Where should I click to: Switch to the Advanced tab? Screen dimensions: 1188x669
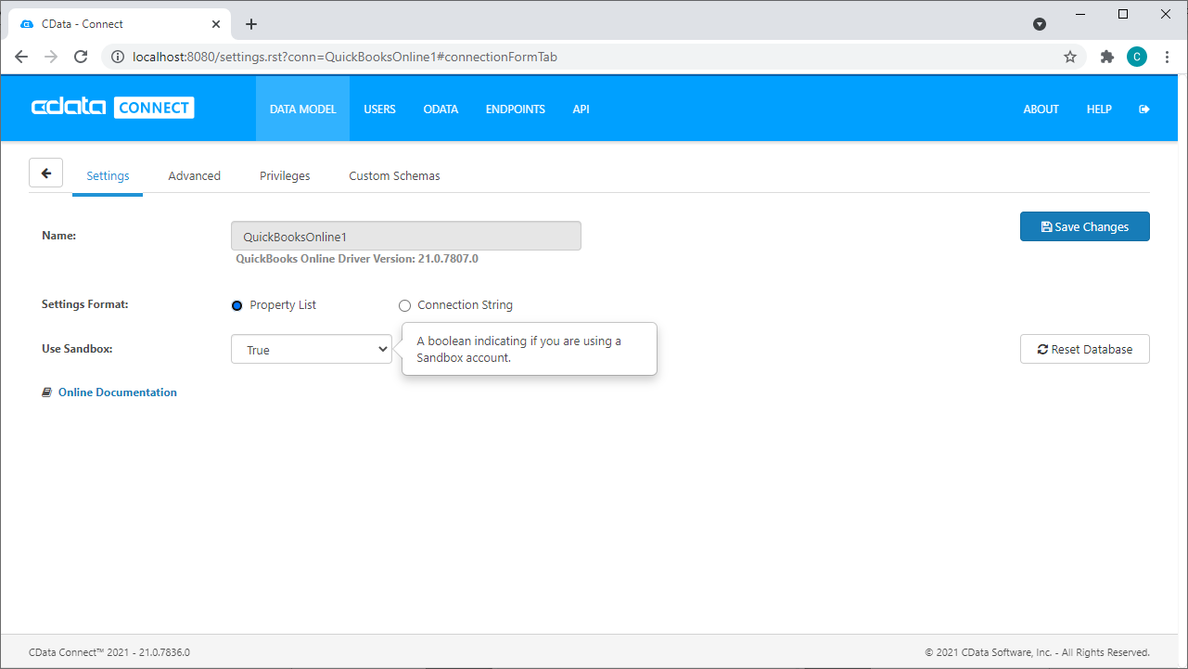click(194, 175)
